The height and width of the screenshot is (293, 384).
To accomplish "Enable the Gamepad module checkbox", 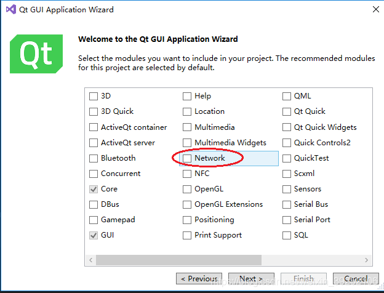I will point(94,220).
